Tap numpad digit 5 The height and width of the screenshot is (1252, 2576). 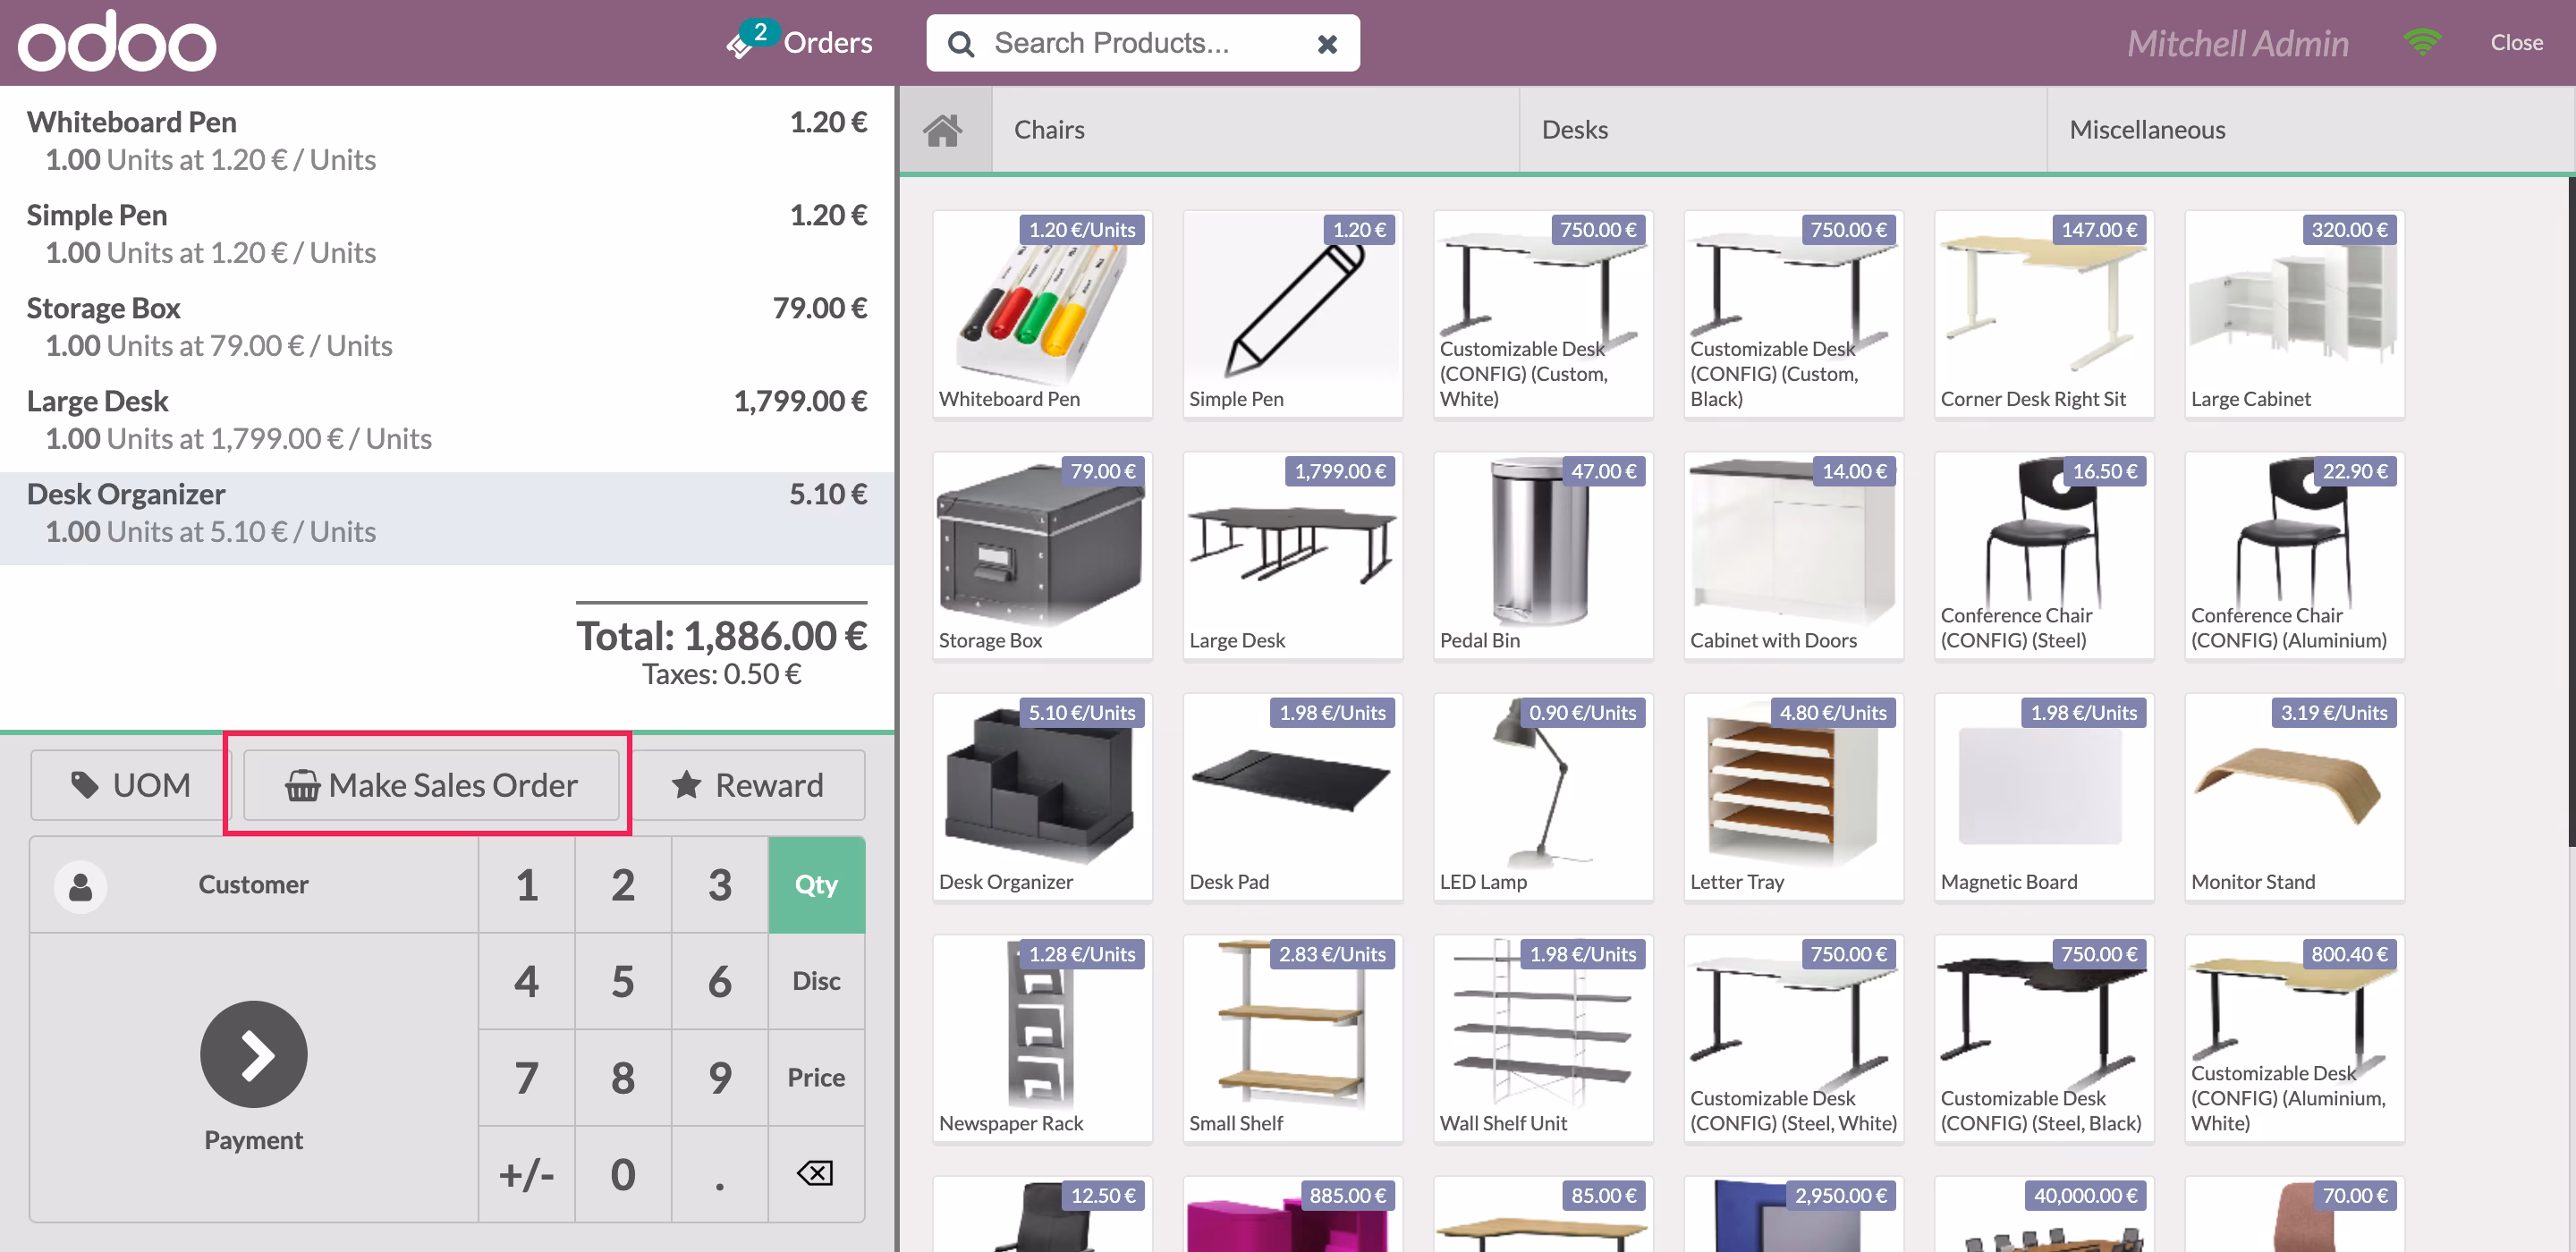[x=623, y=981]
